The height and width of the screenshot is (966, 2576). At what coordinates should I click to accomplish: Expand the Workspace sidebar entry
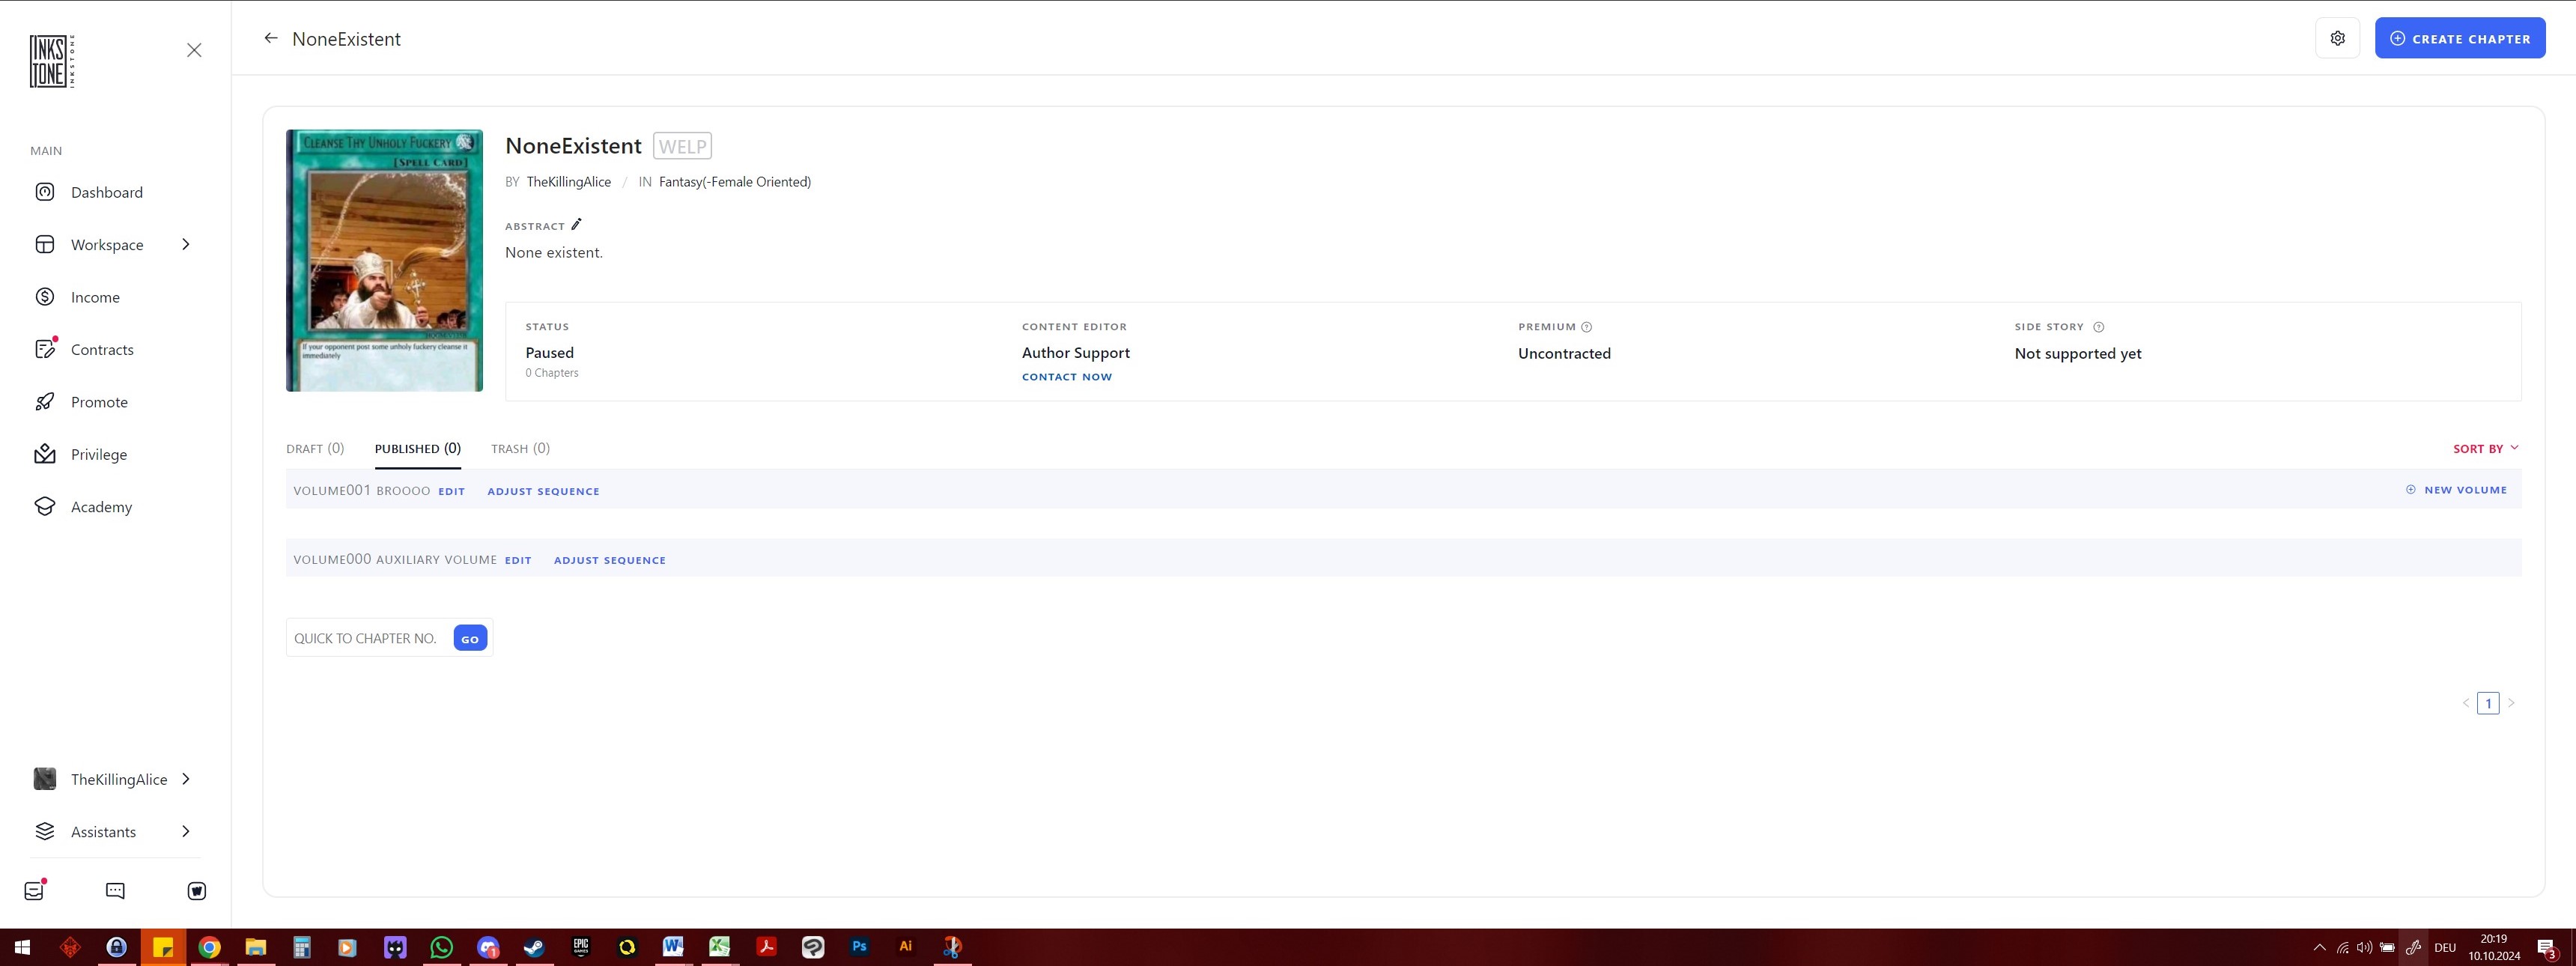coord(106,244)
